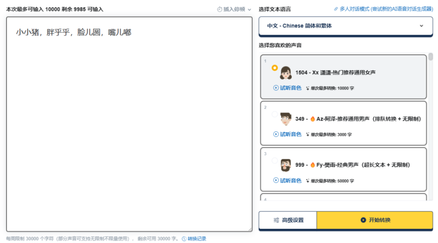Select the 1504 Xx 潇潇 voice radio button
The image size is (438, 243).
pyautogui.click(x=275, y=68)
